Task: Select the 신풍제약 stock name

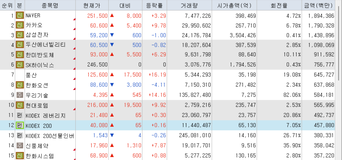Action: coord(37,146)
